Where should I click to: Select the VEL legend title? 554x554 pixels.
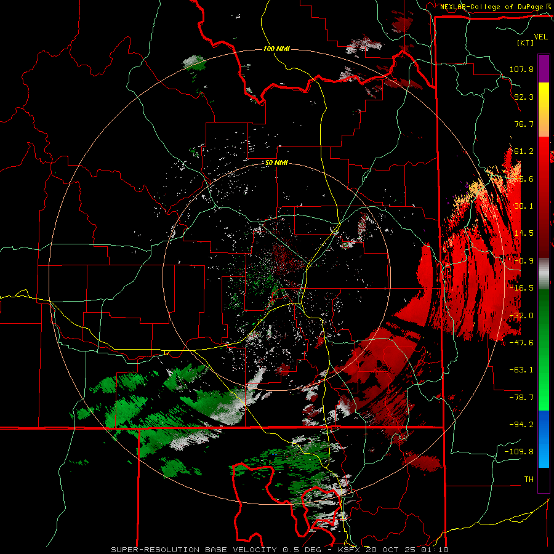tap(540, 37)
